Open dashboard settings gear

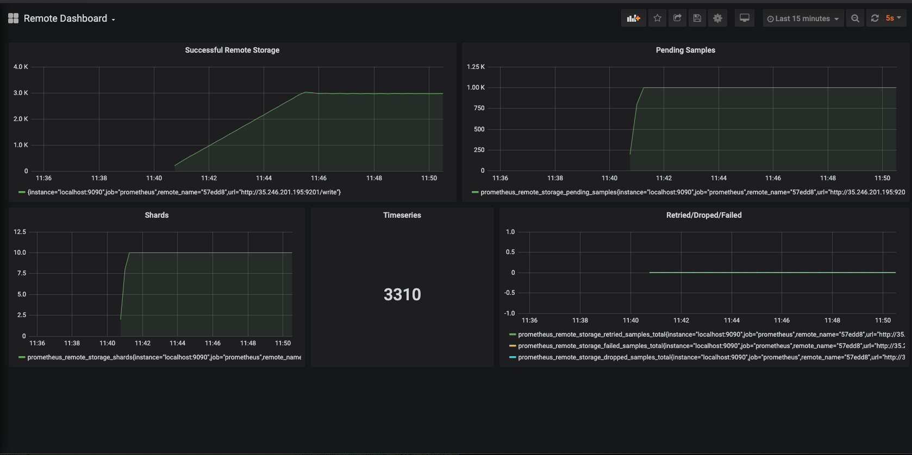pos(717,18)
